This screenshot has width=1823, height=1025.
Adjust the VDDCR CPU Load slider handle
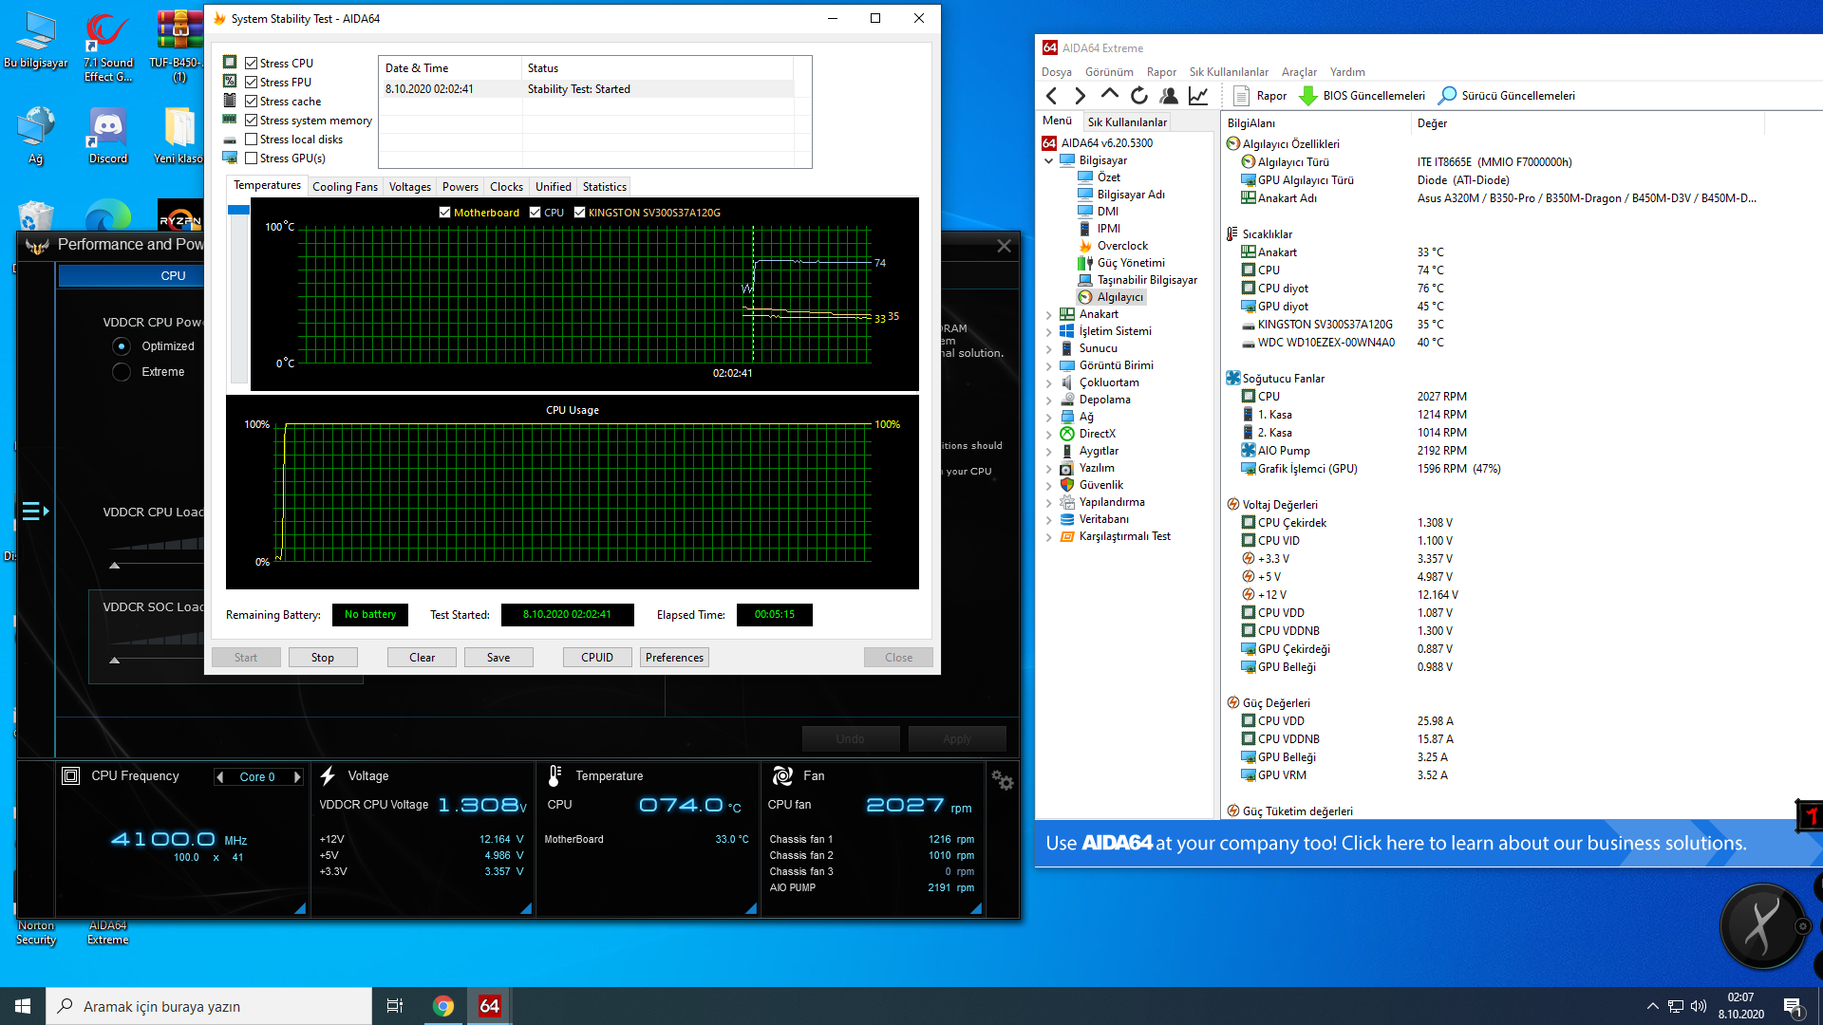[115, 566]
